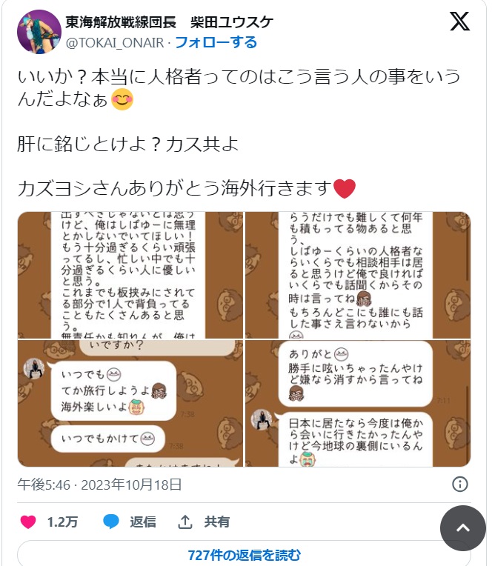Open the top-left chat screenshot image
The image size is (492, 566).
(x=130, y=275)
